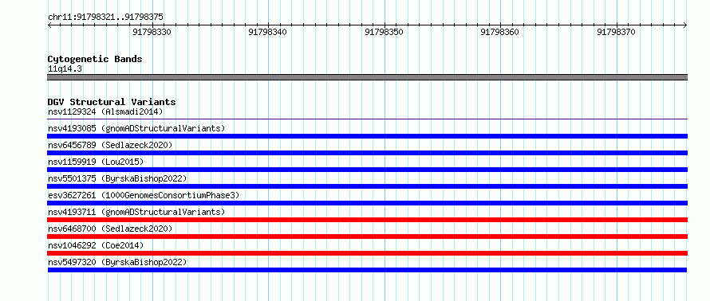Click the 11q14.3 band label
This screenshot has height=301, width=710.
(65, 69)
